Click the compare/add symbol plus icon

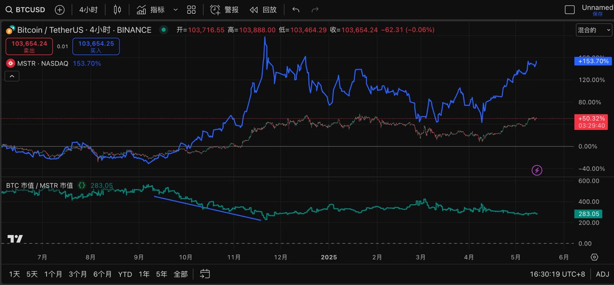click(x=60, y=10)
